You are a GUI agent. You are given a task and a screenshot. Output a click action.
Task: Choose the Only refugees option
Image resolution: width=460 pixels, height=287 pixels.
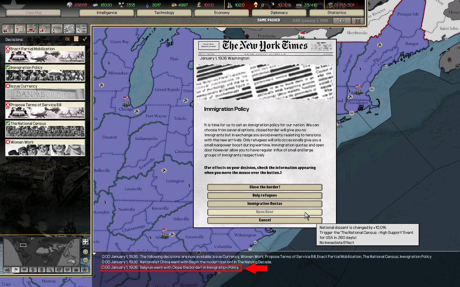pyautogui.click(x=265, y=196)
